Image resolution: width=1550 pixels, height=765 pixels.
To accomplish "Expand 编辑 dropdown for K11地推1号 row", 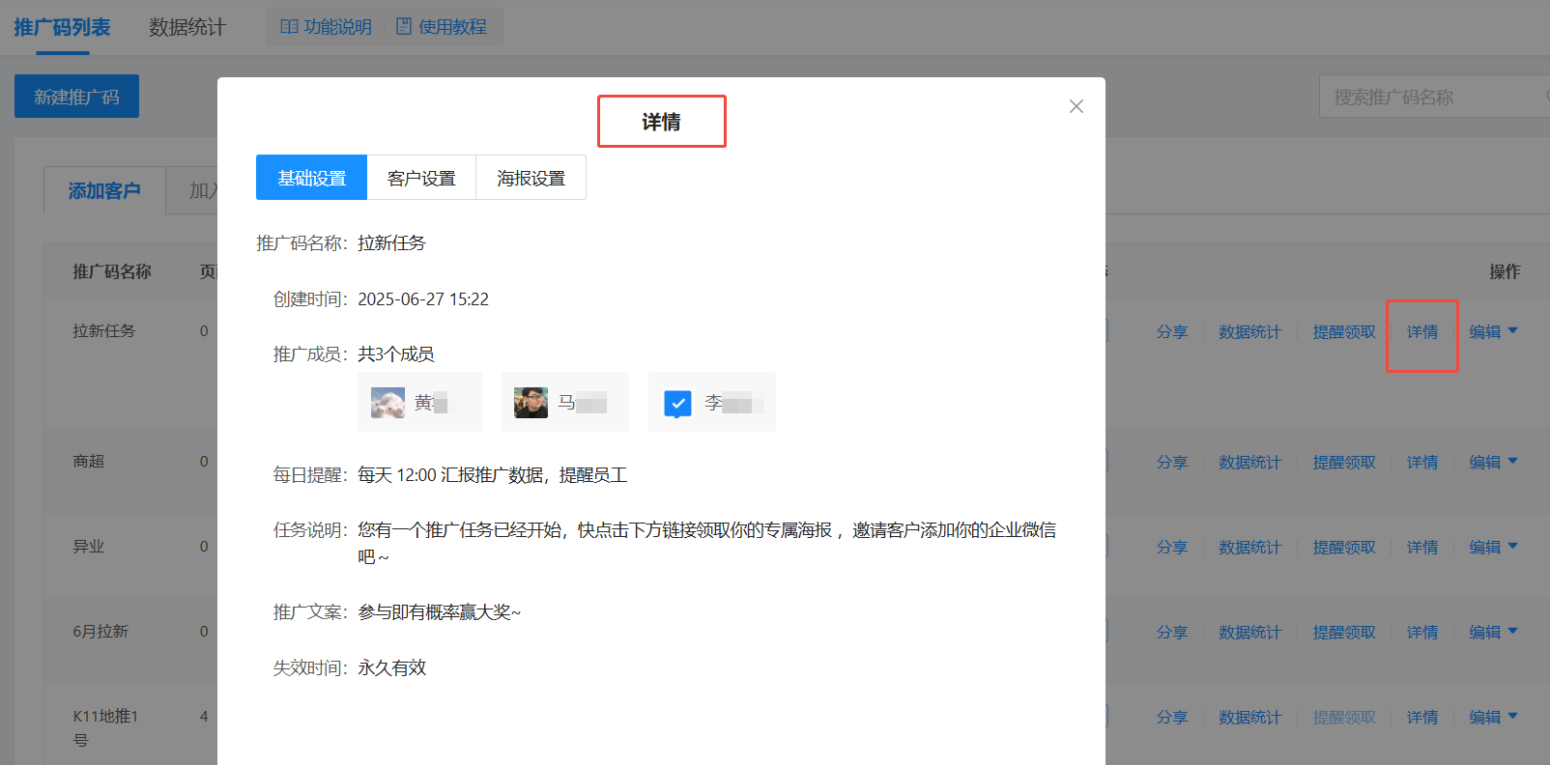I will point(1493,718).
